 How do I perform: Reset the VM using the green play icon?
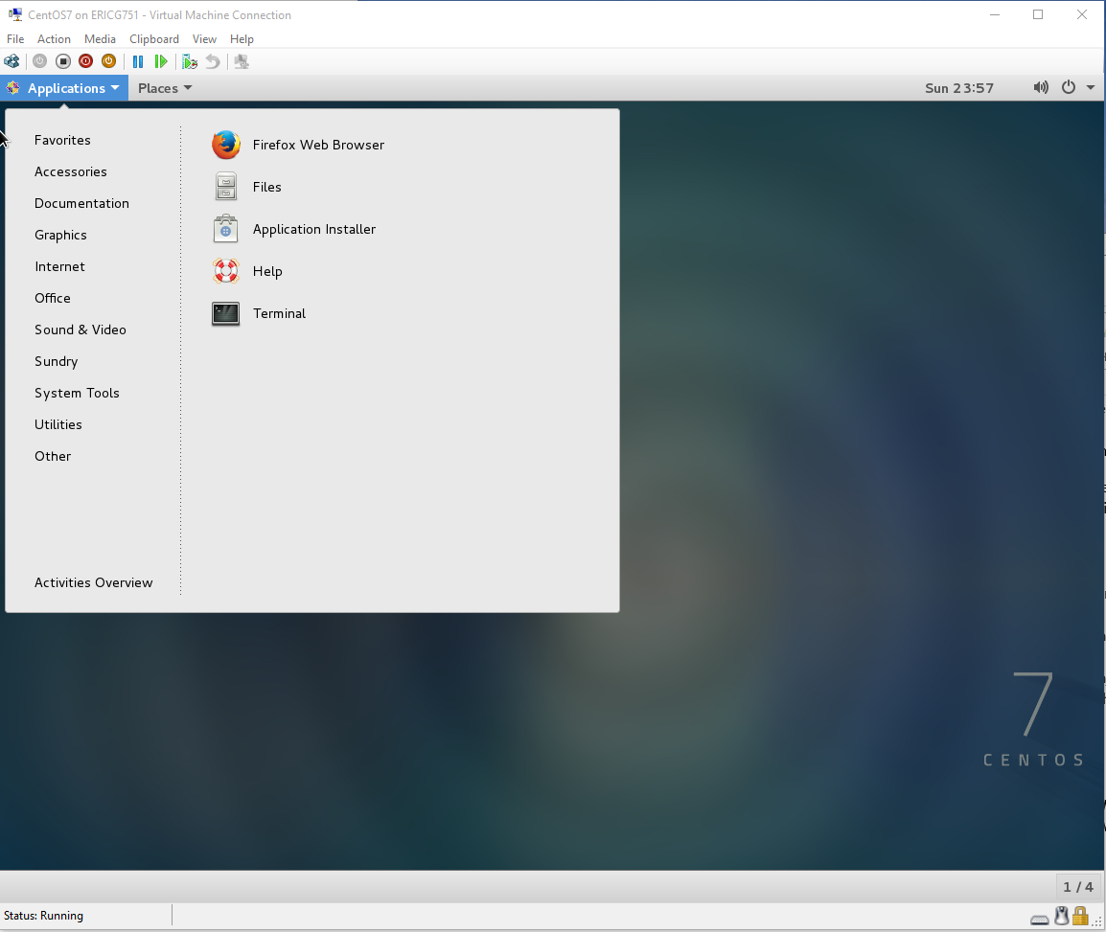(161, 62)
